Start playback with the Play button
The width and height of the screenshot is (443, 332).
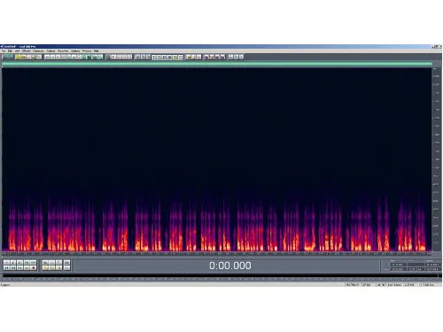point(13,262)
